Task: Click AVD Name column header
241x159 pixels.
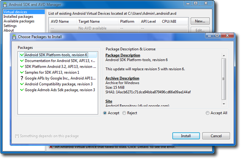Action: pos(63,21)
